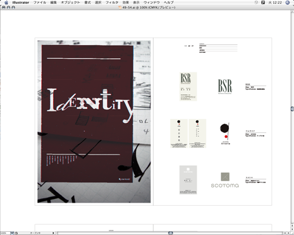Screen dimensions: 294x235
Task: Open the 編集 menu
Action: click(54, 3)
